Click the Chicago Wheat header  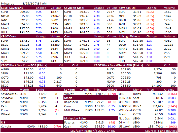pos(129,36)
